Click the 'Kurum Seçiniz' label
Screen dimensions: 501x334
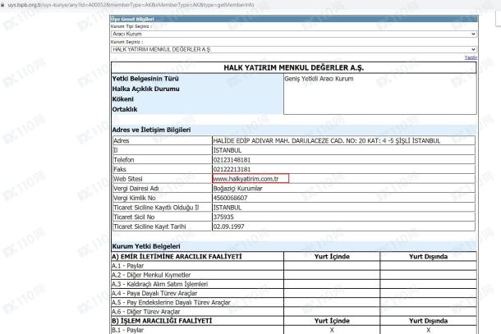pos(126,42)
